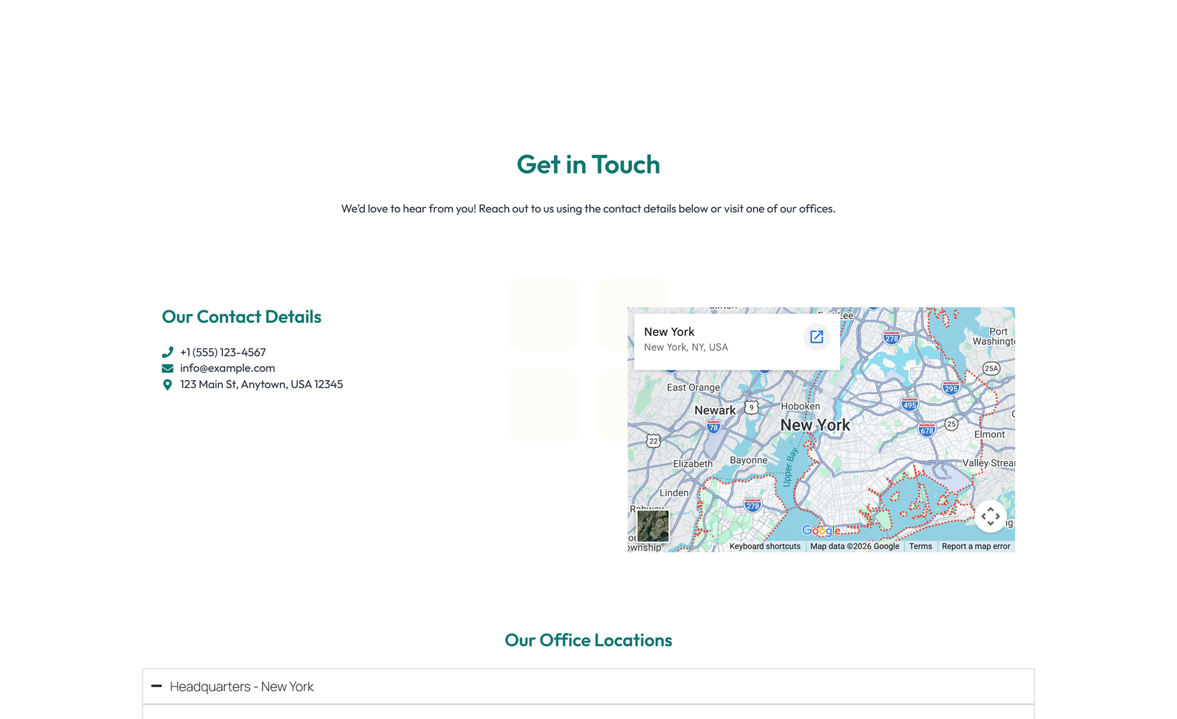
Task: Click the US-22 route marker on the map
Action: coord(655,440)
